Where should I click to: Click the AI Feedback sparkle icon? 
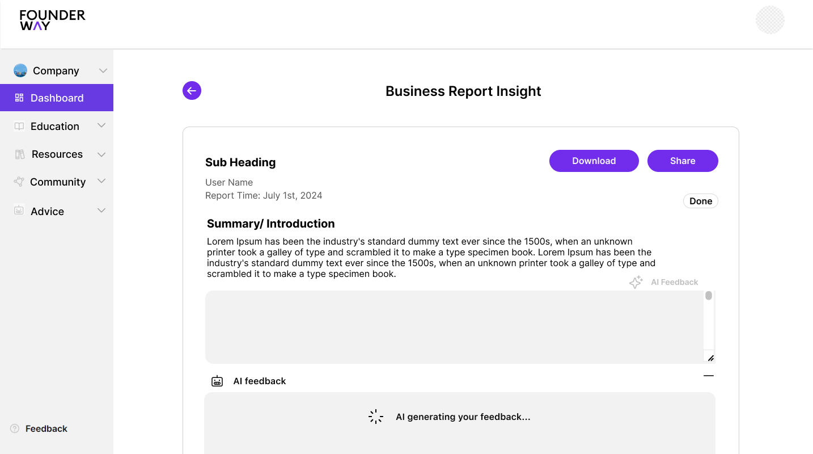636,282
